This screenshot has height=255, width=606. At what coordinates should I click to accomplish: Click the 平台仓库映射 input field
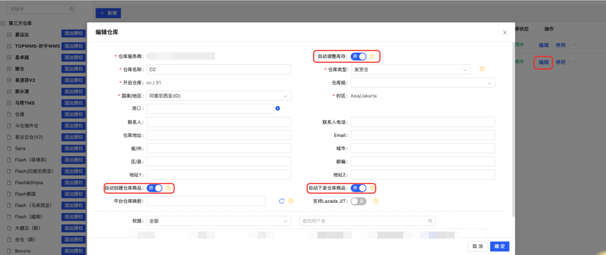(x=206, y=201)
